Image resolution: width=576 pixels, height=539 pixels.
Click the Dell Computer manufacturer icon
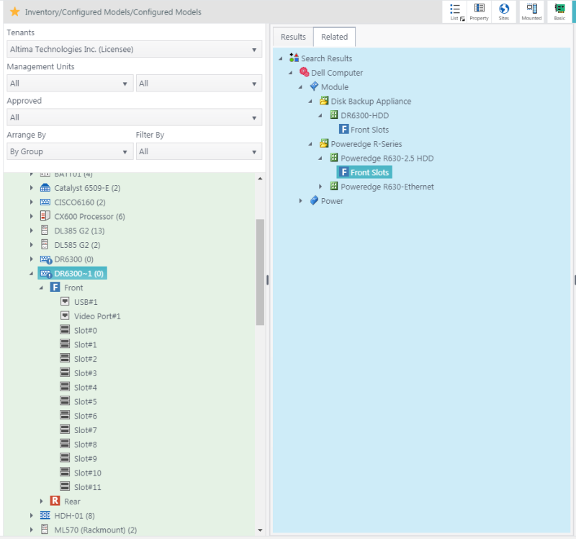coord(304,73)
